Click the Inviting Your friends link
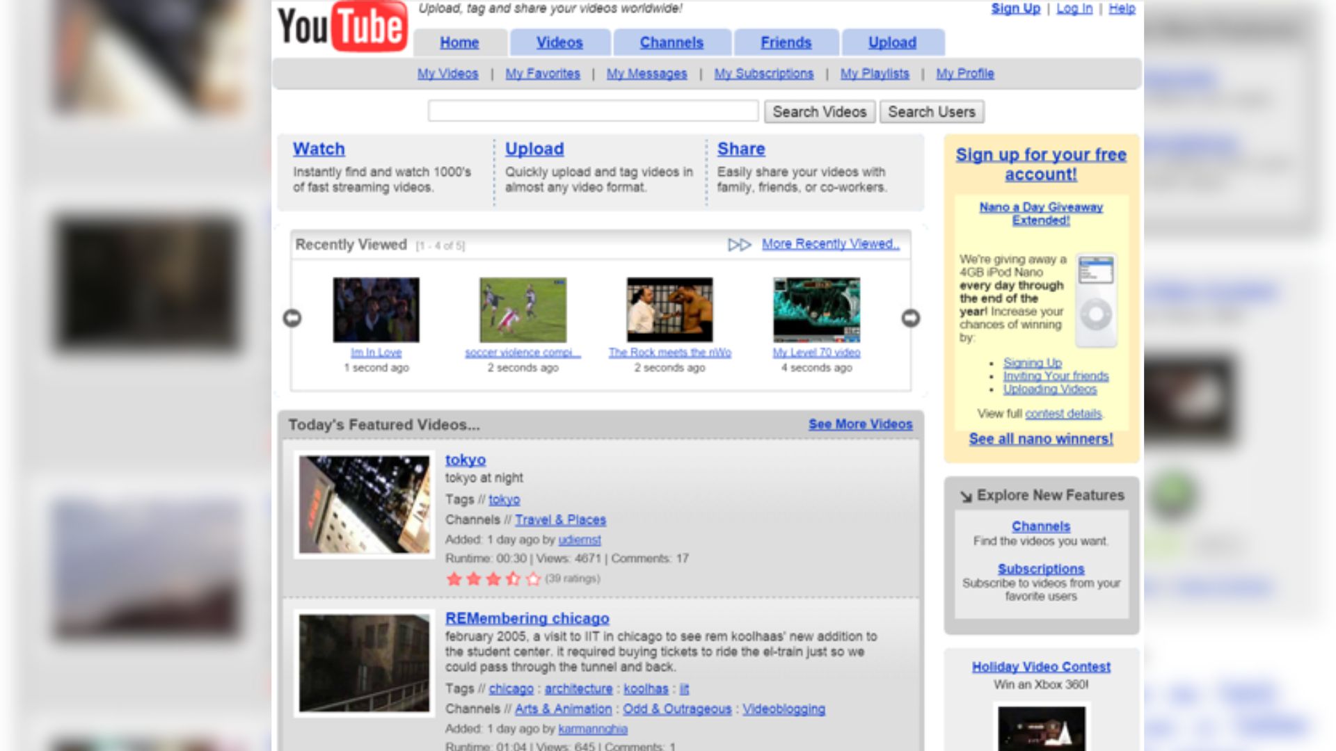The width and height of the screenshot is (1336, 751). click(1056, 375)
